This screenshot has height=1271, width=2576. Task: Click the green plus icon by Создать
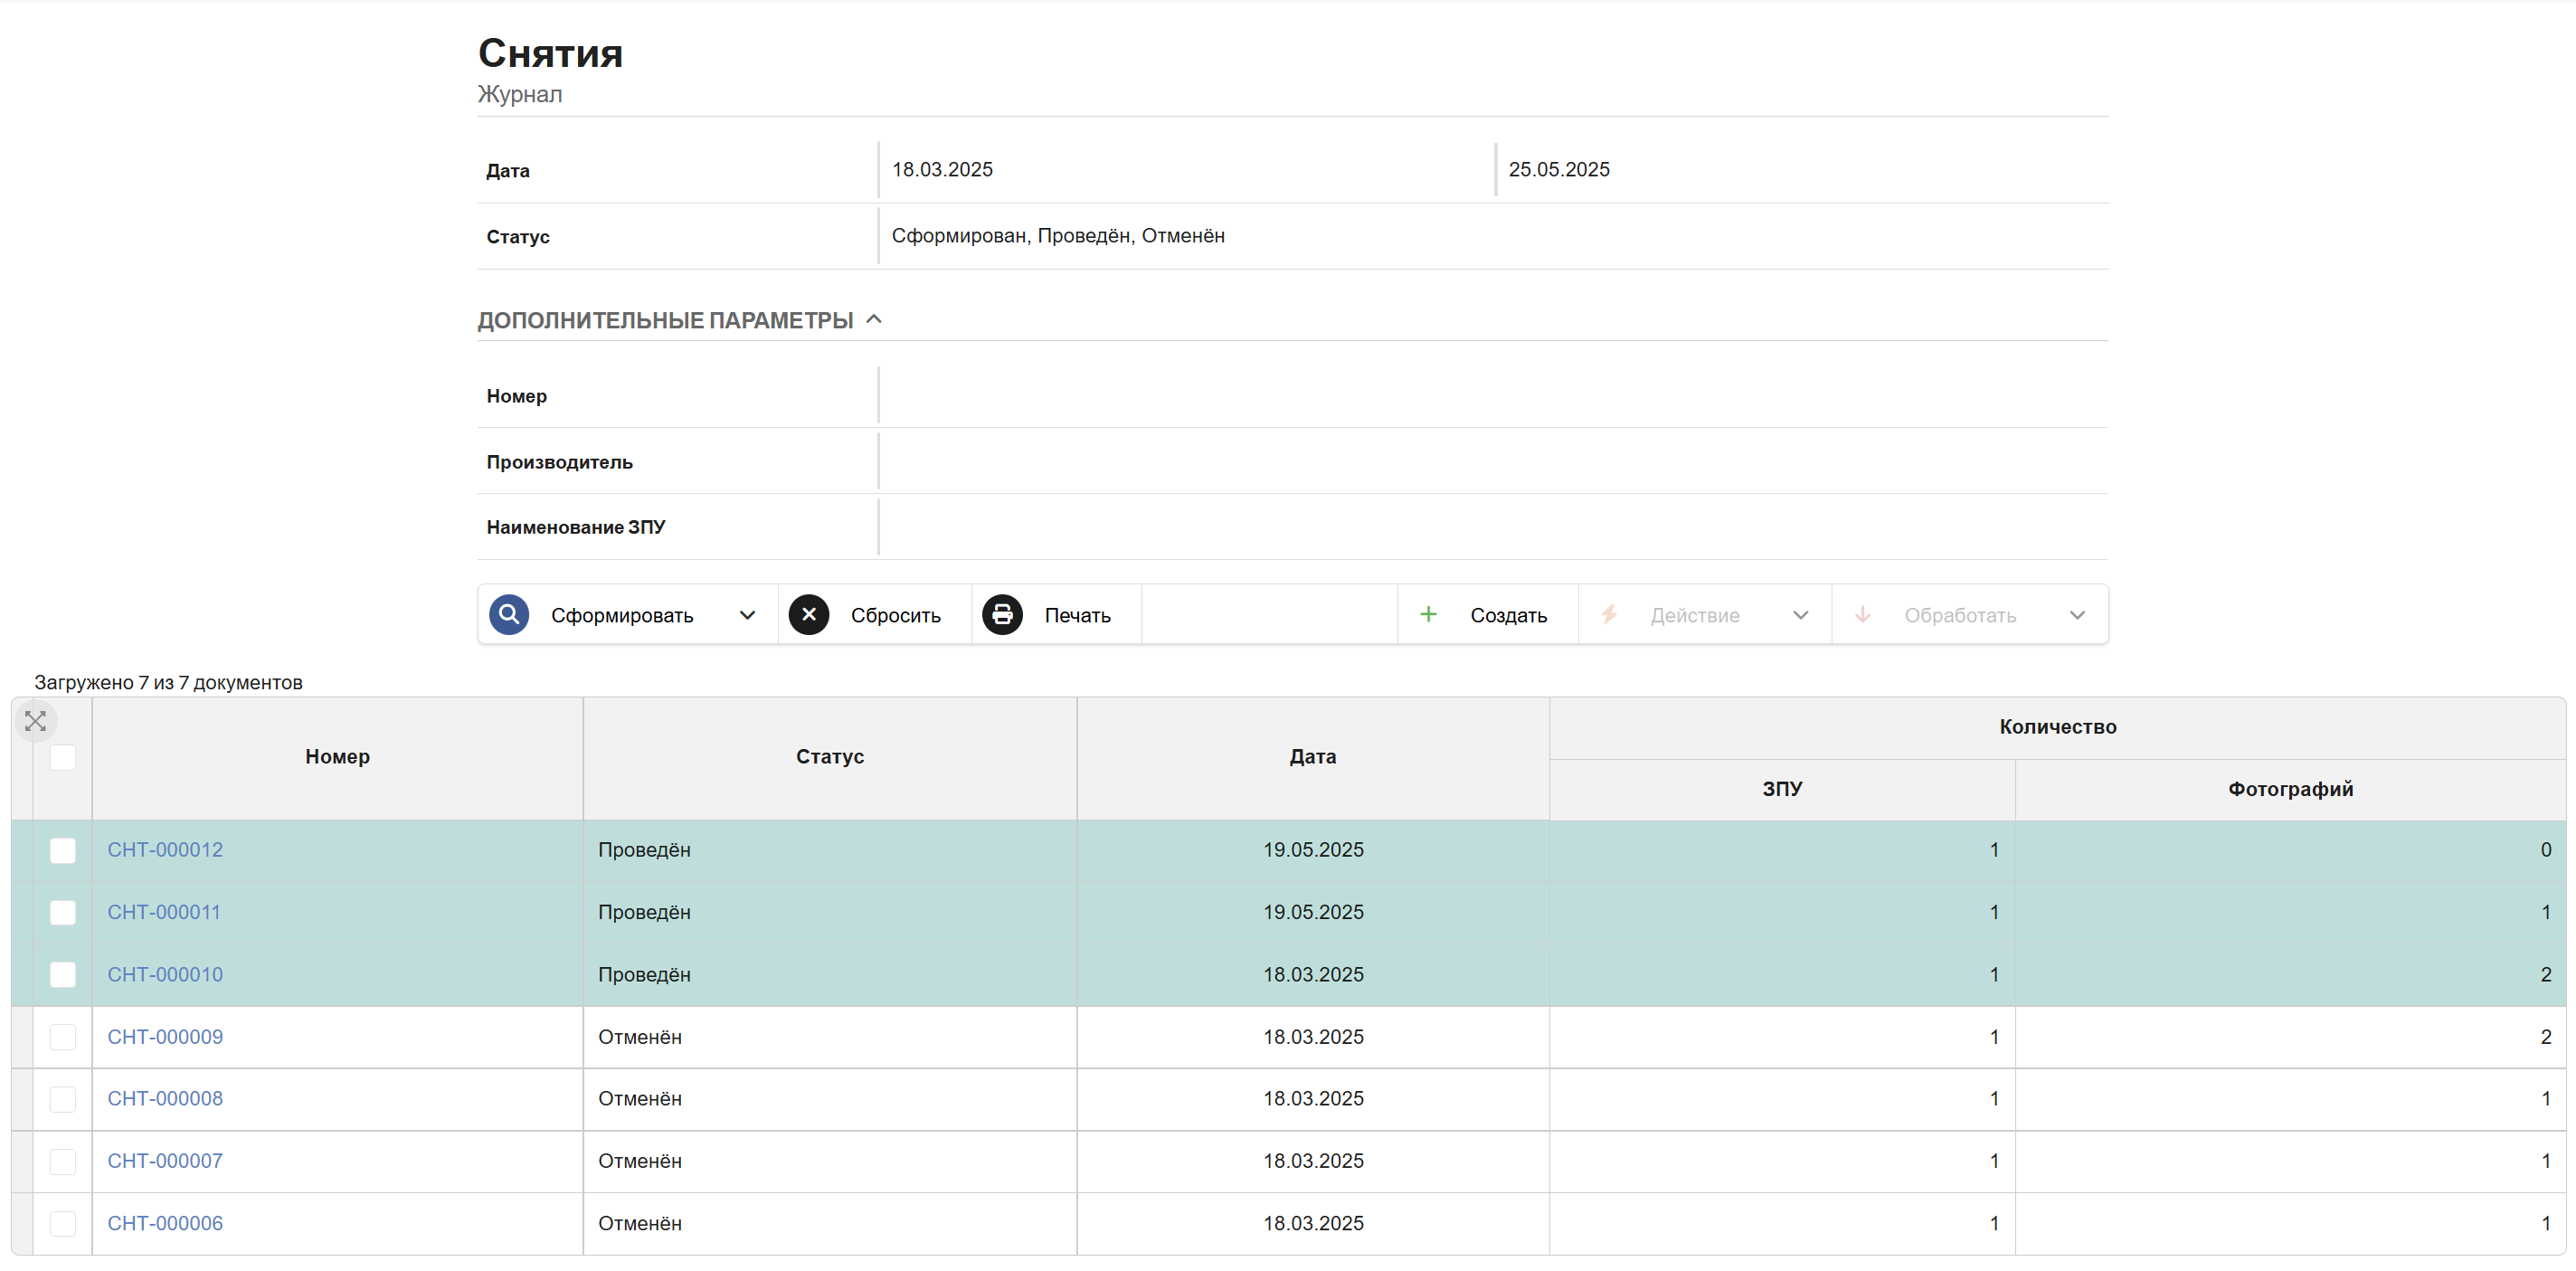[x=1428, y=614]
